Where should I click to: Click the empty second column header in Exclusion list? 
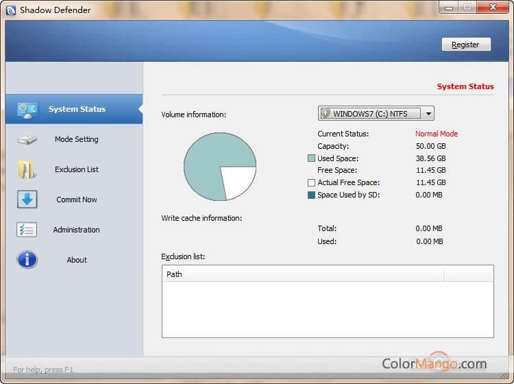[469, 274]
